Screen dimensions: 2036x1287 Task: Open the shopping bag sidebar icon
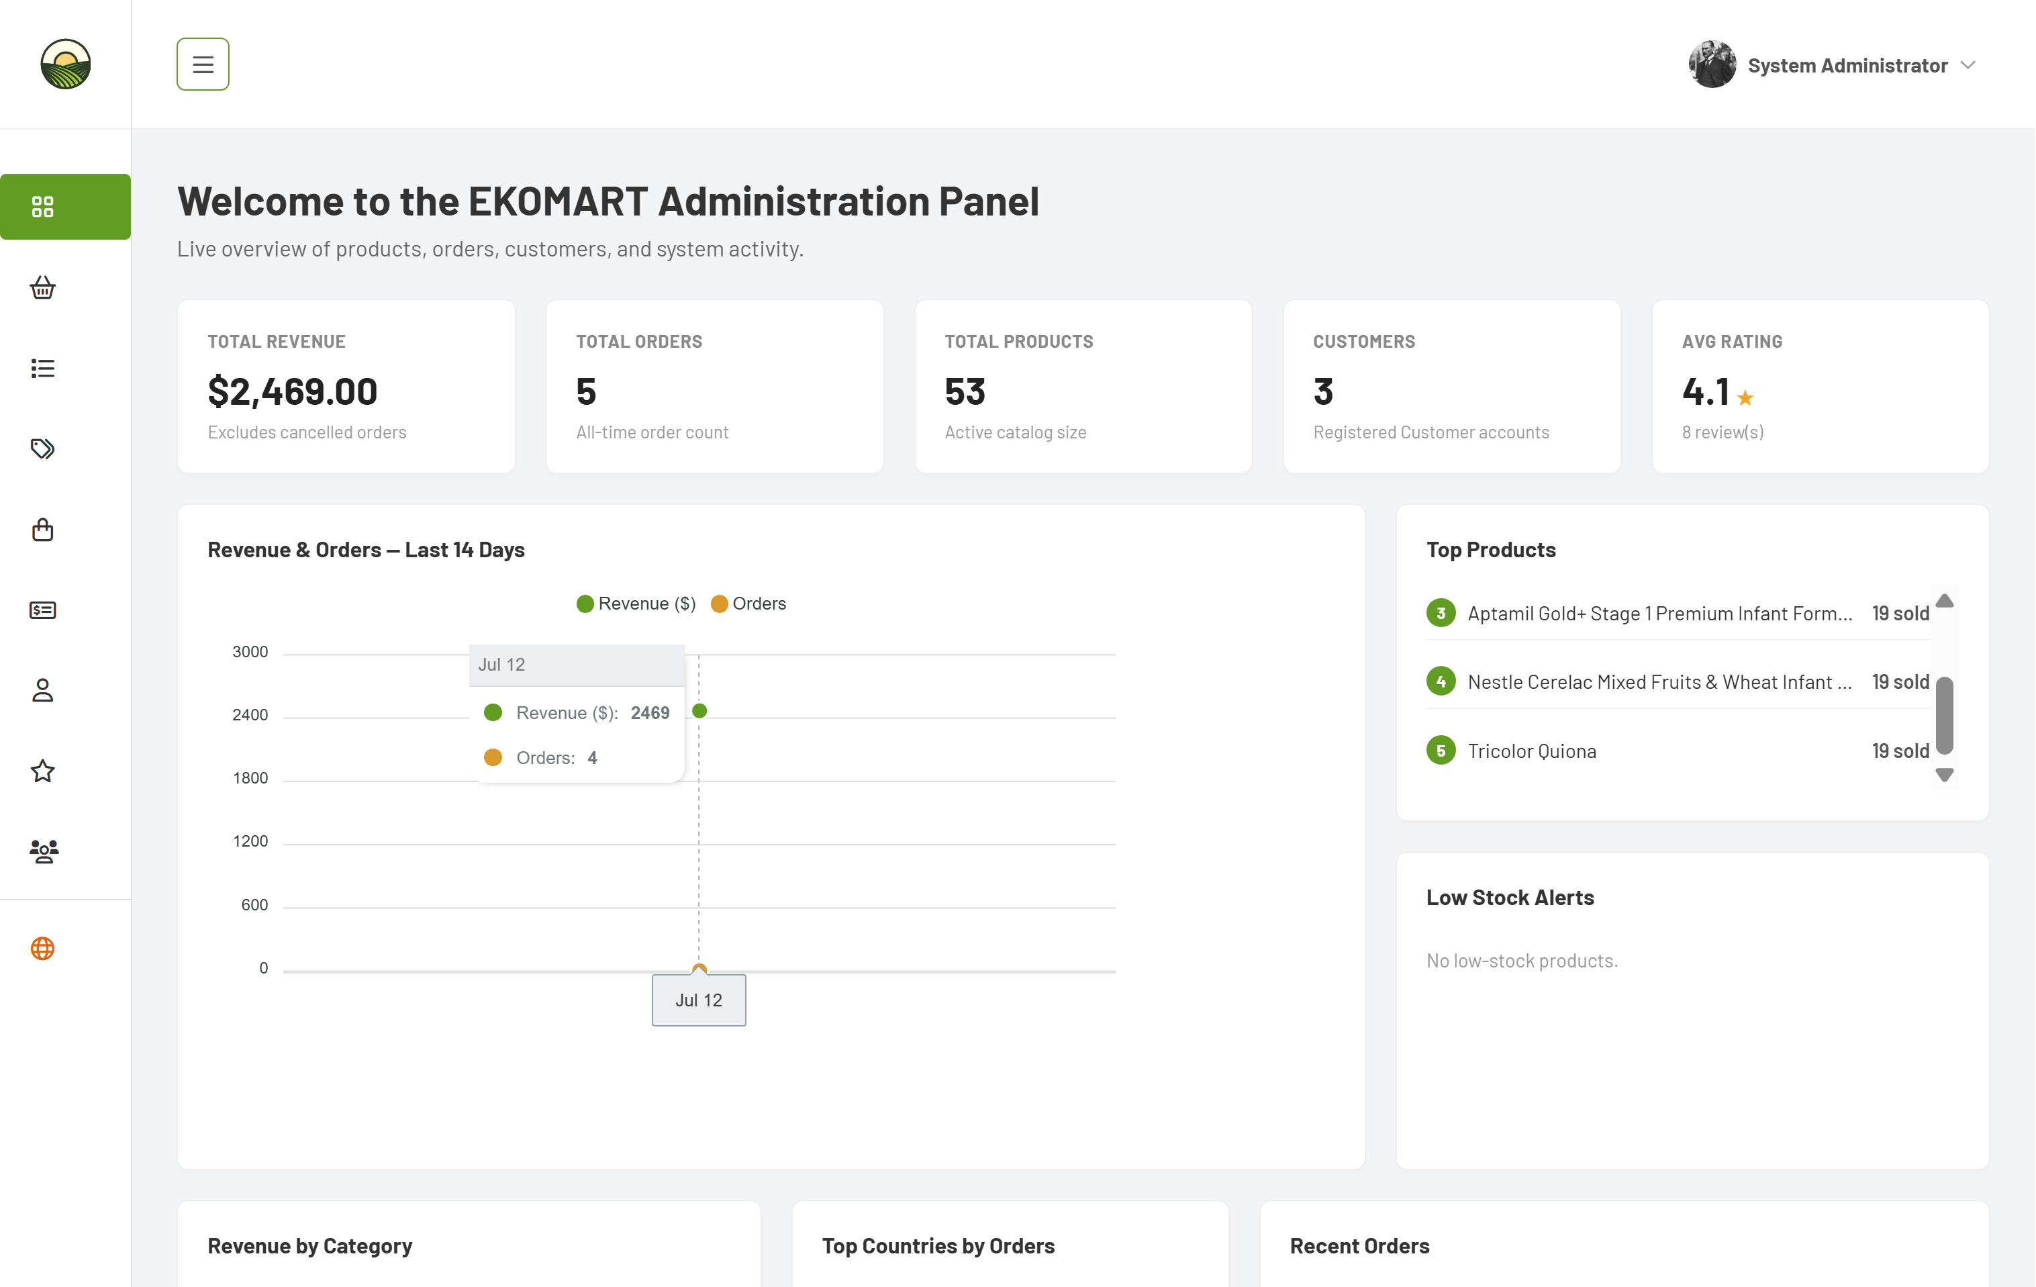pyautogui.click(x=42, y=529)
